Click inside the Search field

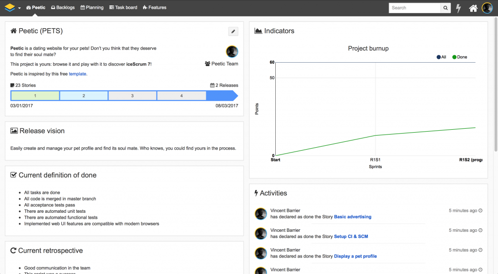[x=415, y=8]
